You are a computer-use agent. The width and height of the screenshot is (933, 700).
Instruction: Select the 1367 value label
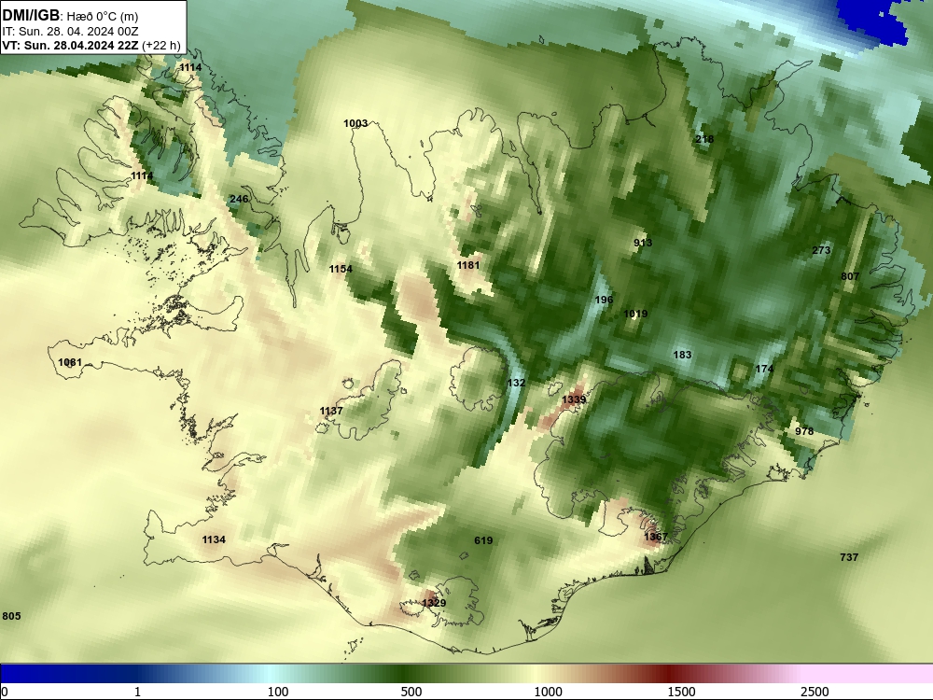[656, 537]
